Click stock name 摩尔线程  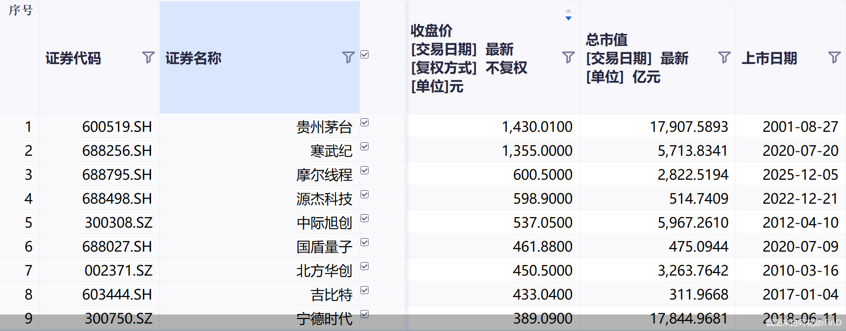(x=324, y=175)
